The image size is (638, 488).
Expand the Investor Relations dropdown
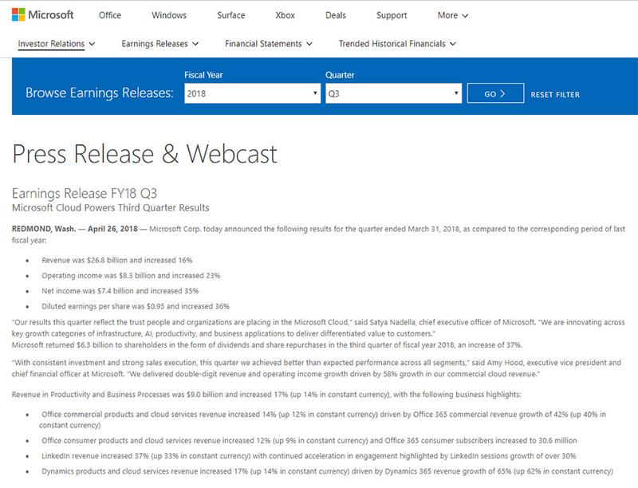(x=56, y=44)
